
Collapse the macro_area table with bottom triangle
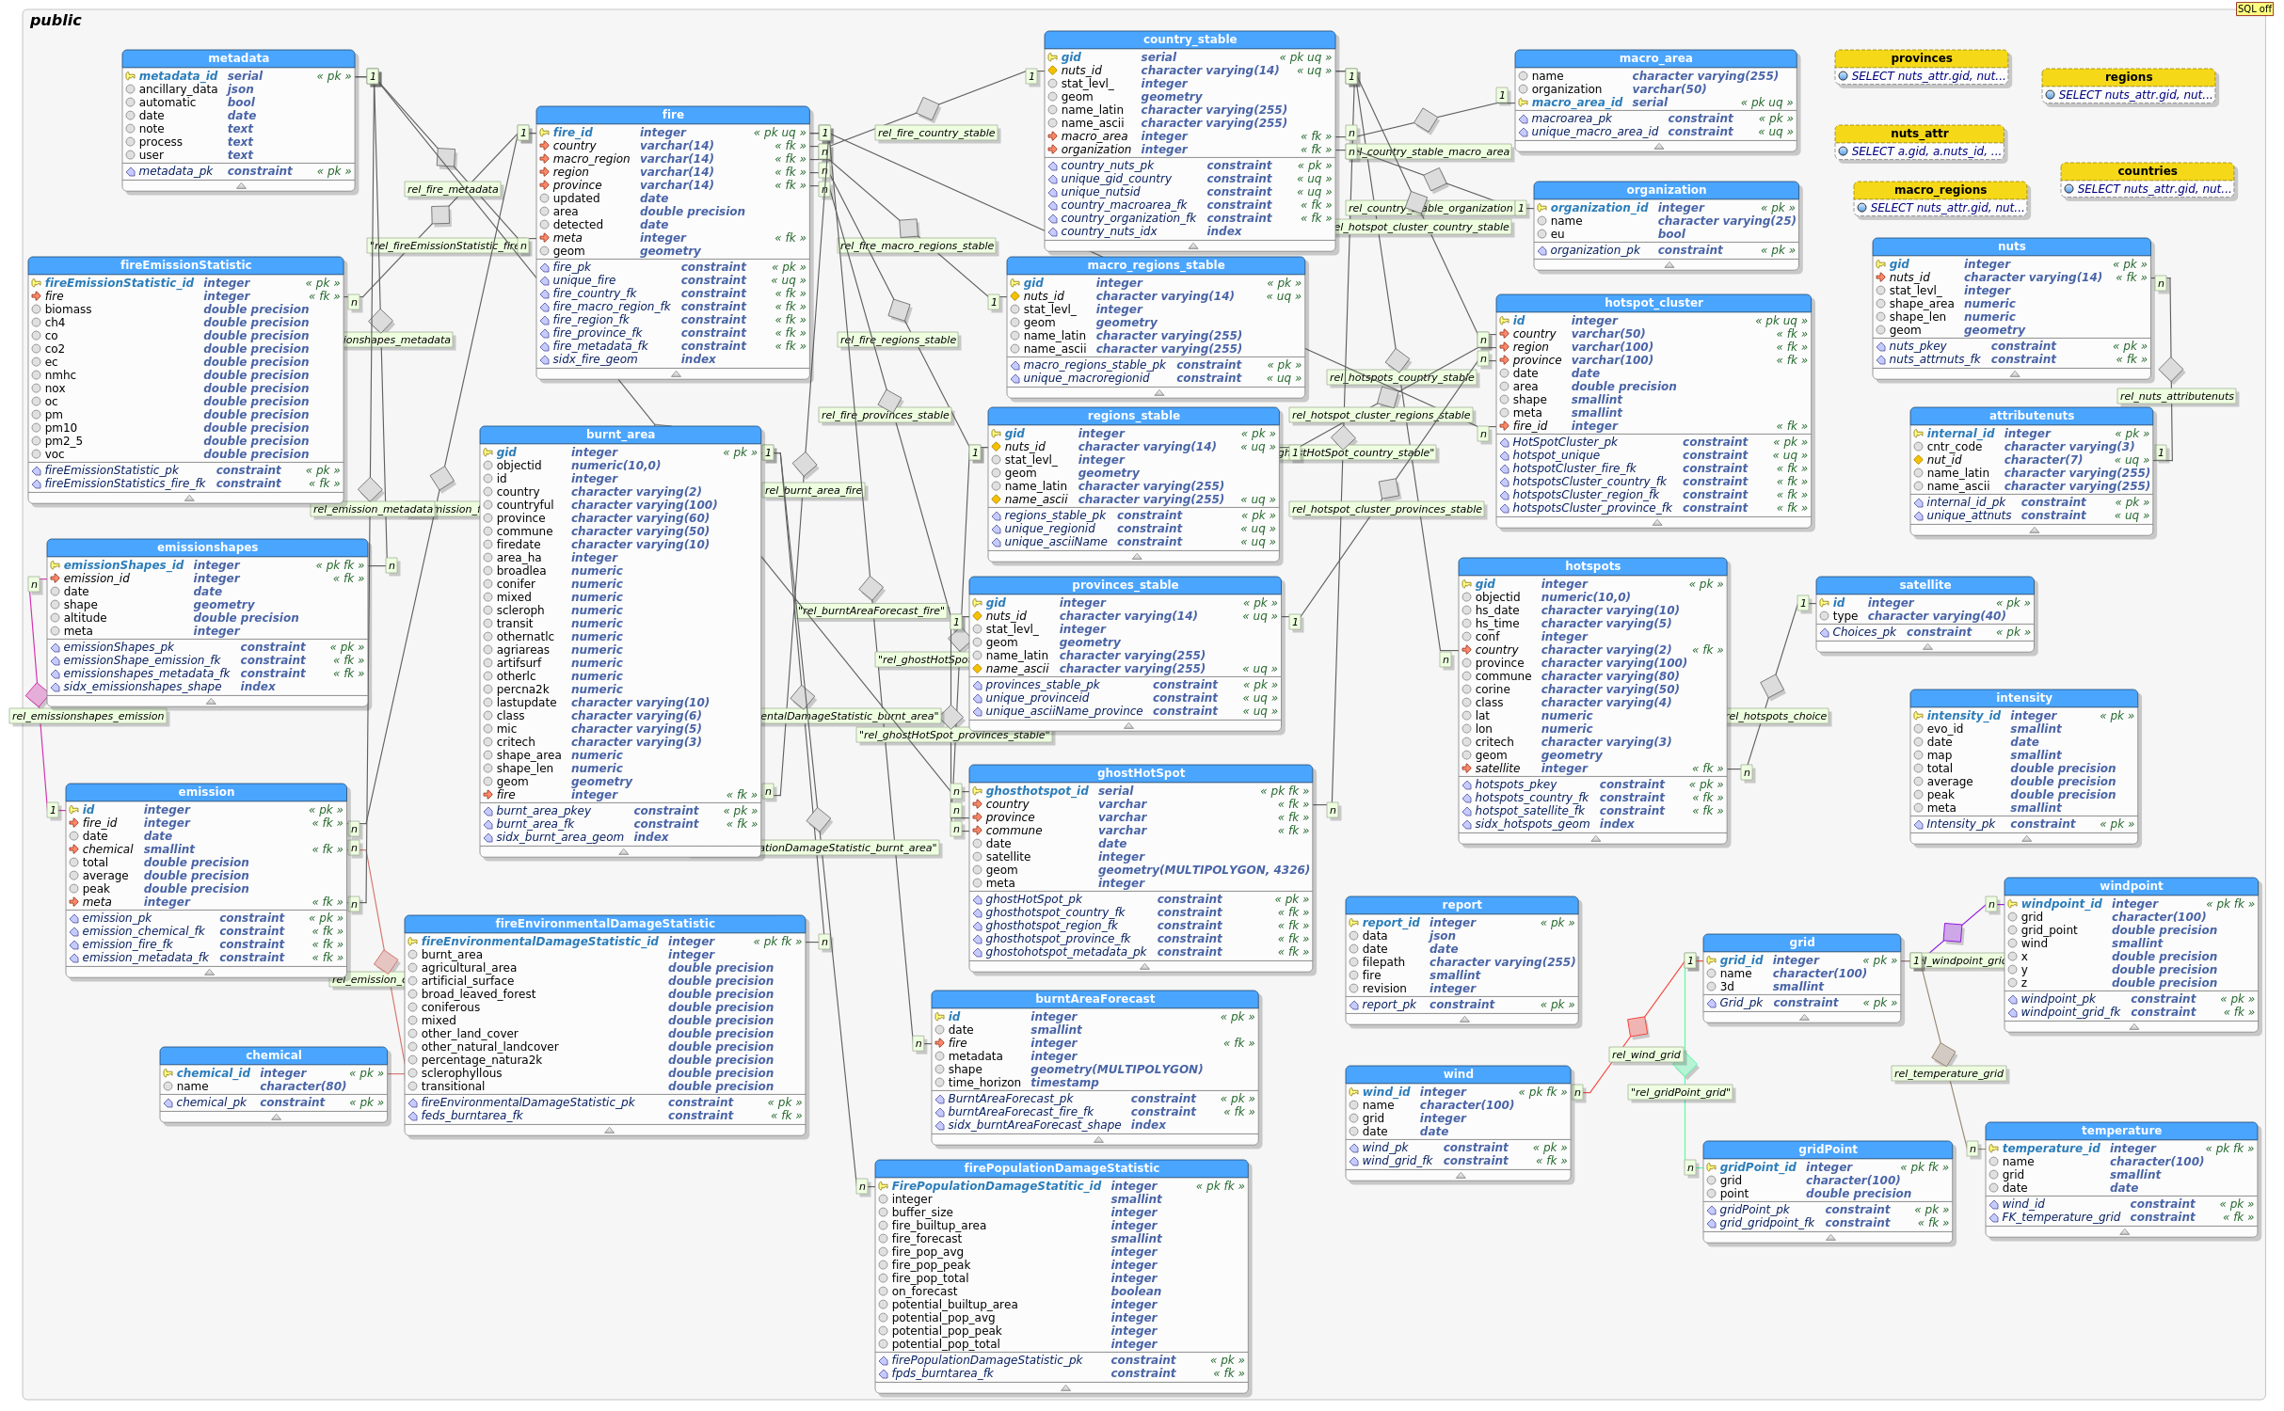tap(1658, 147)
